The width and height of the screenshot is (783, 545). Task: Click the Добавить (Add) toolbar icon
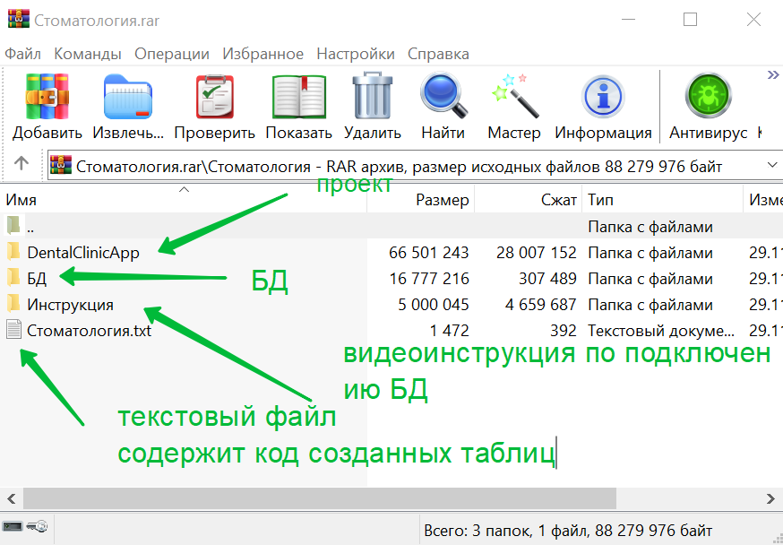47,99
